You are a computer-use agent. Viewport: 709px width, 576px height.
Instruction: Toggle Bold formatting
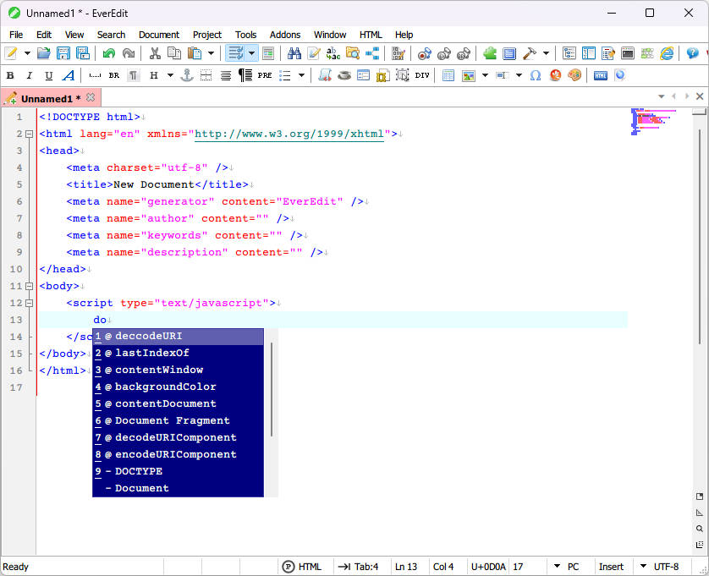pyautogui.click(x=10, y=75)
